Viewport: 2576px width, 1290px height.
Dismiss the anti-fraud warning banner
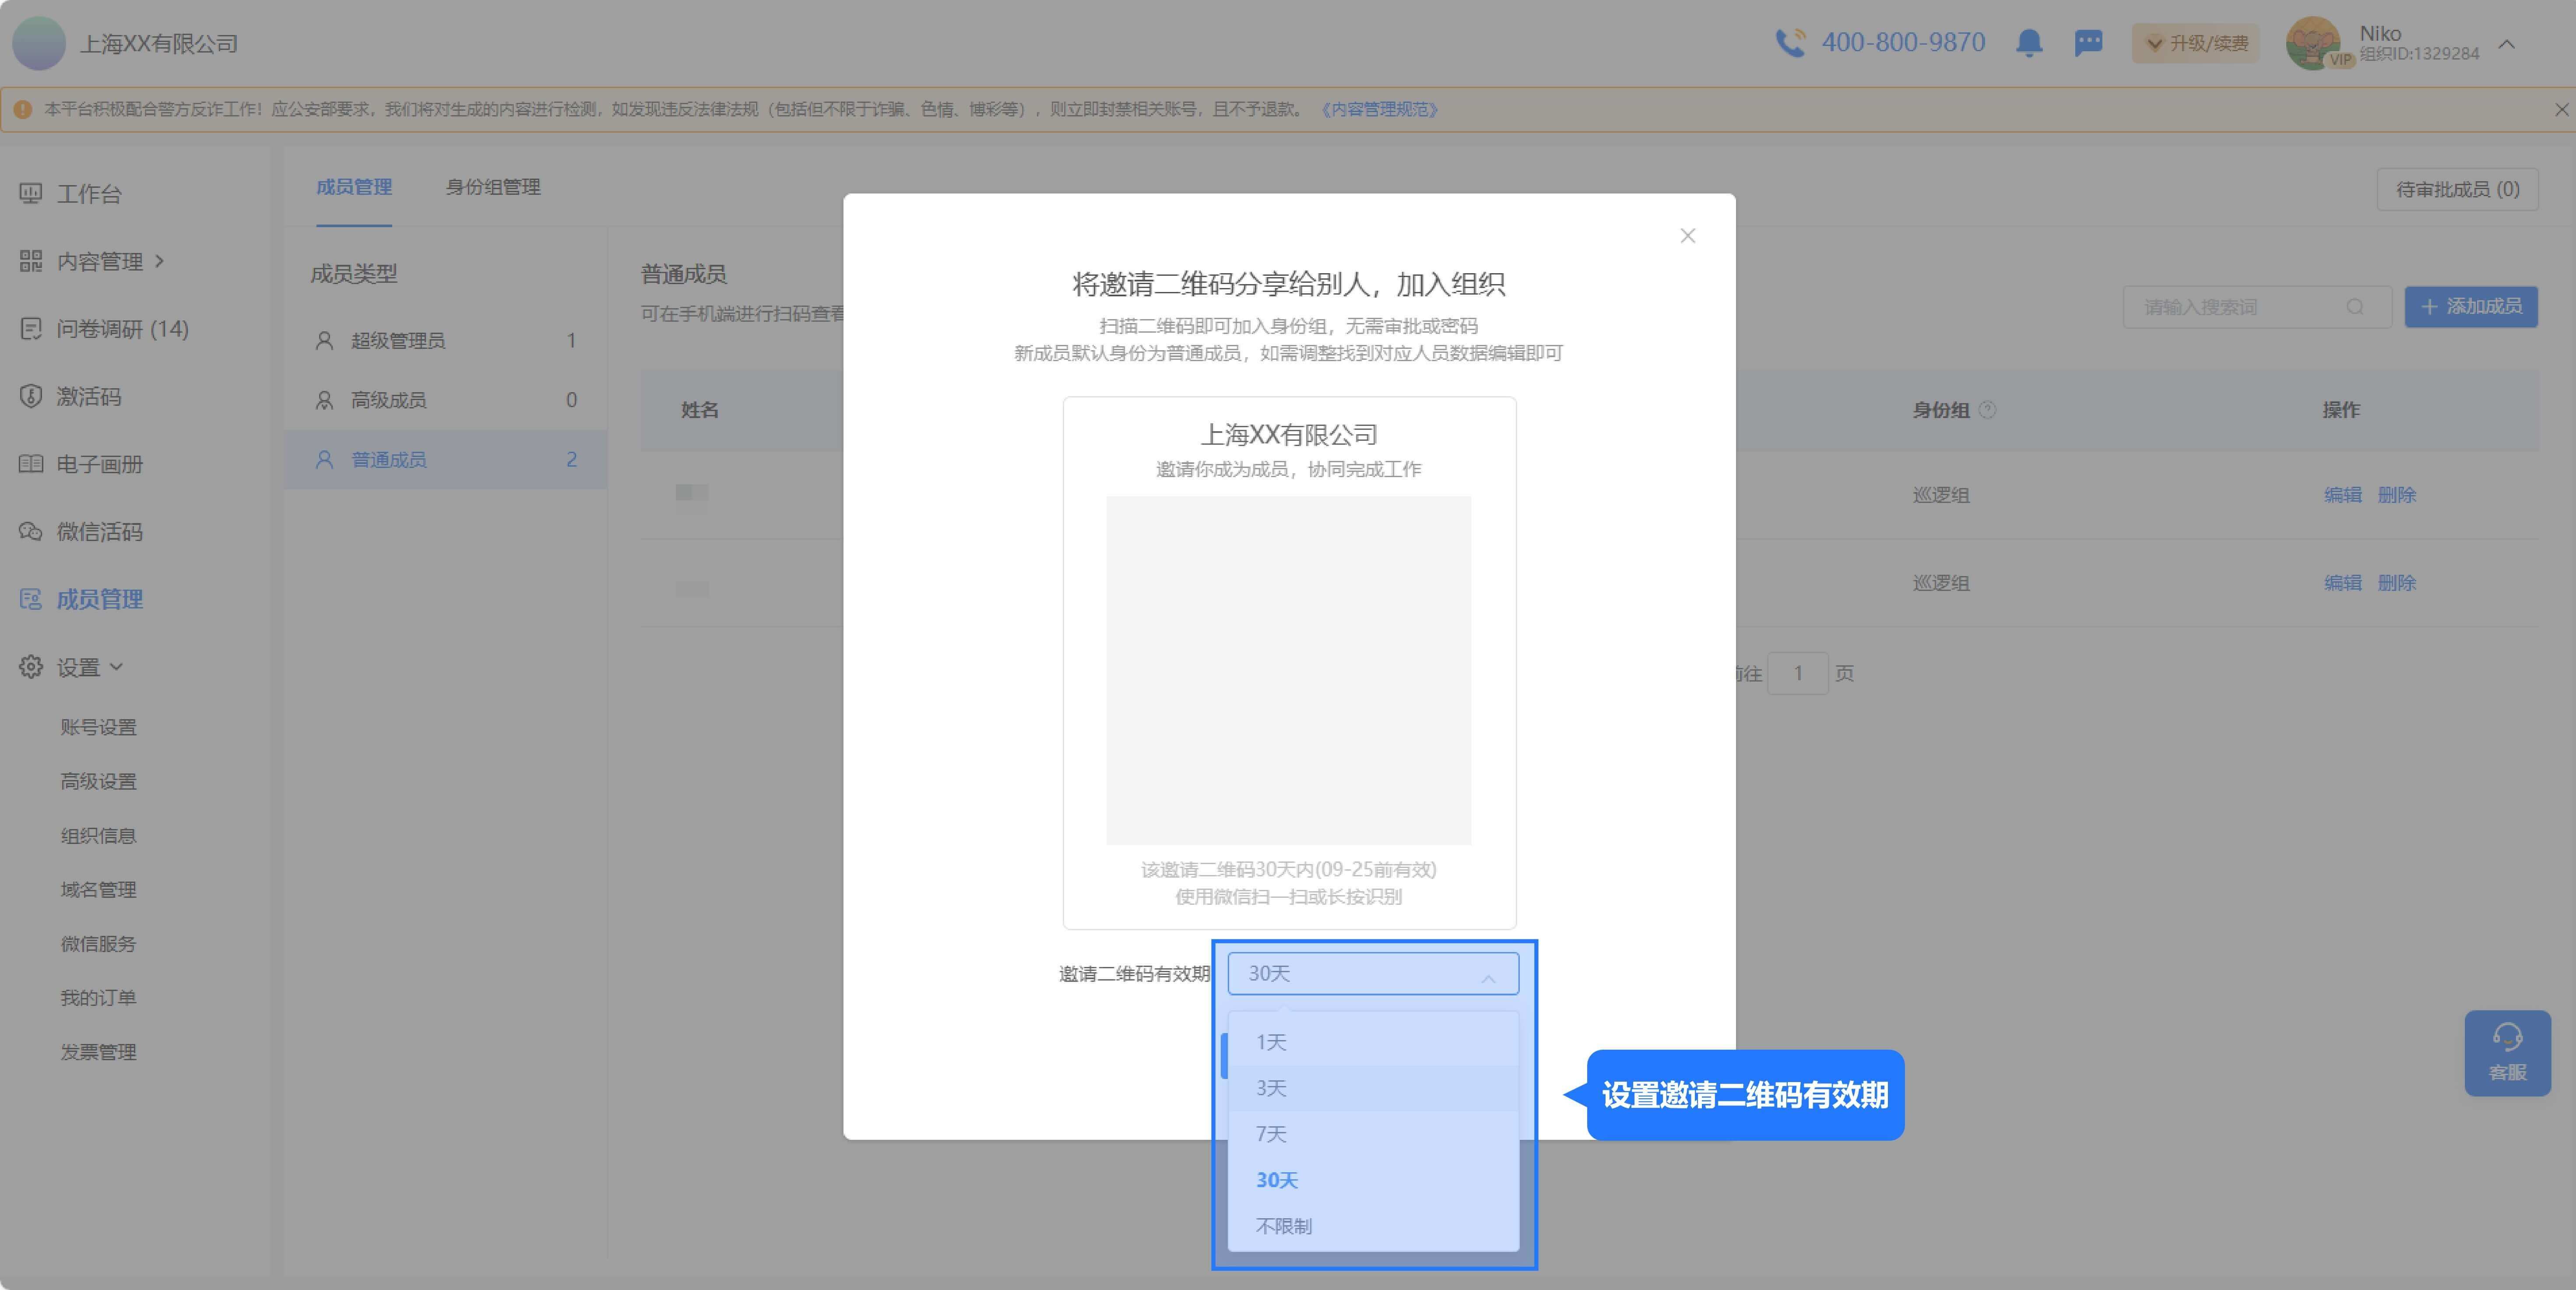coord(2561,109)
